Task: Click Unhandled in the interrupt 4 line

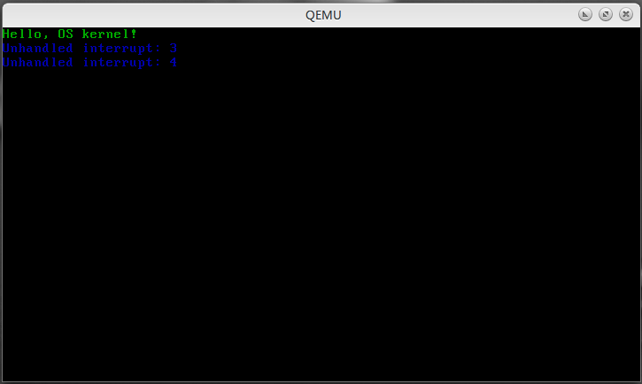Action: click(x=38, y=62)
